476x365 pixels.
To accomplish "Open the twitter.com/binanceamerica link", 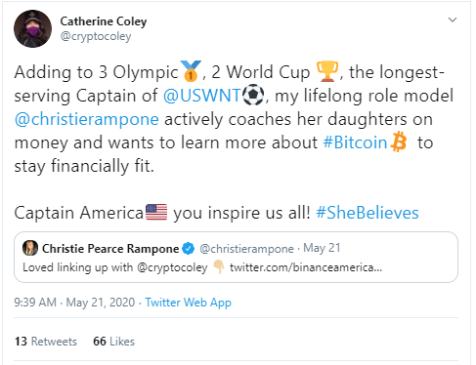I will (306, 267).
